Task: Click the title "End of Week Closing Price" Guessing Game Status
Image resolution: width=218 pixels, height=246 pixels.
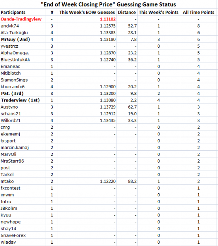Action: (x=108, y=4)
